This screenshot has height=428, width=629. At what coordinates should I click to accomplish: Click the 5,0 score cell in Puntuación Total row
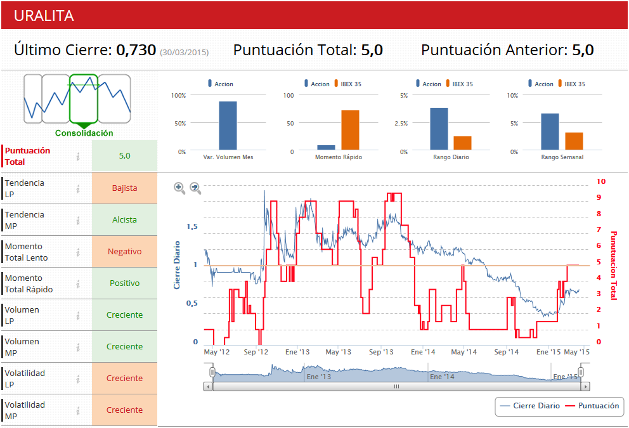coord(124,155)
